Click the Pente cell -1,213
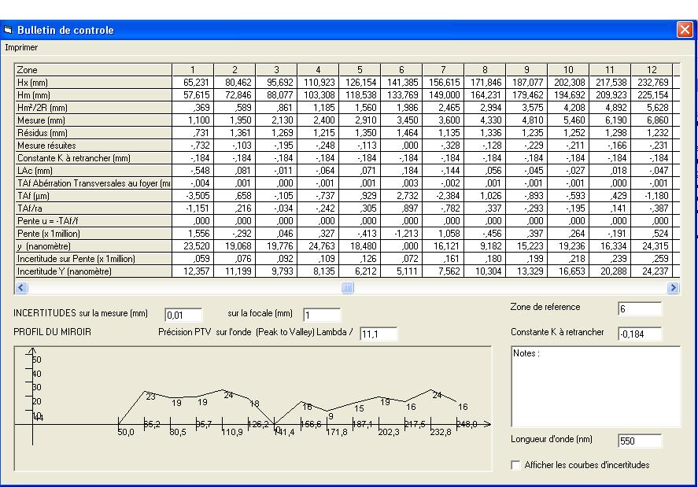The width and height of the screenshot is (698, 487). [401, 233]
